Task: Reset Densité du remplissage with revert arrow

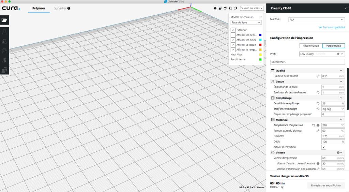Action: (318, 103)
